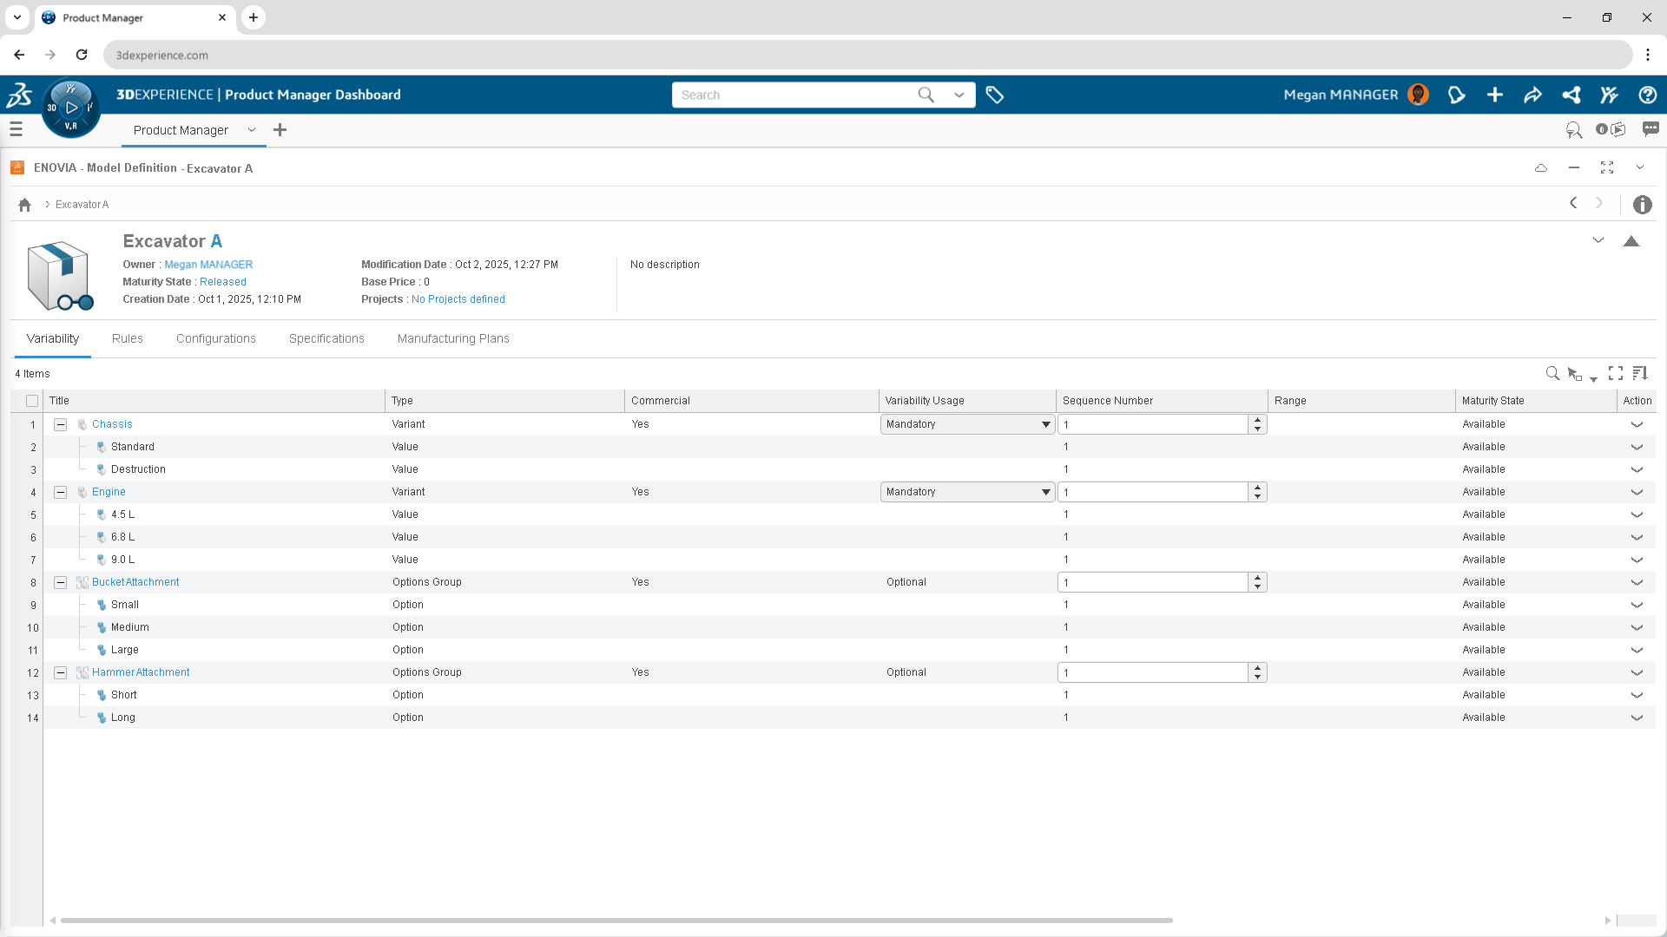Click the tag icon beside the search bar

pyautogui.click(x=995, y=95)
